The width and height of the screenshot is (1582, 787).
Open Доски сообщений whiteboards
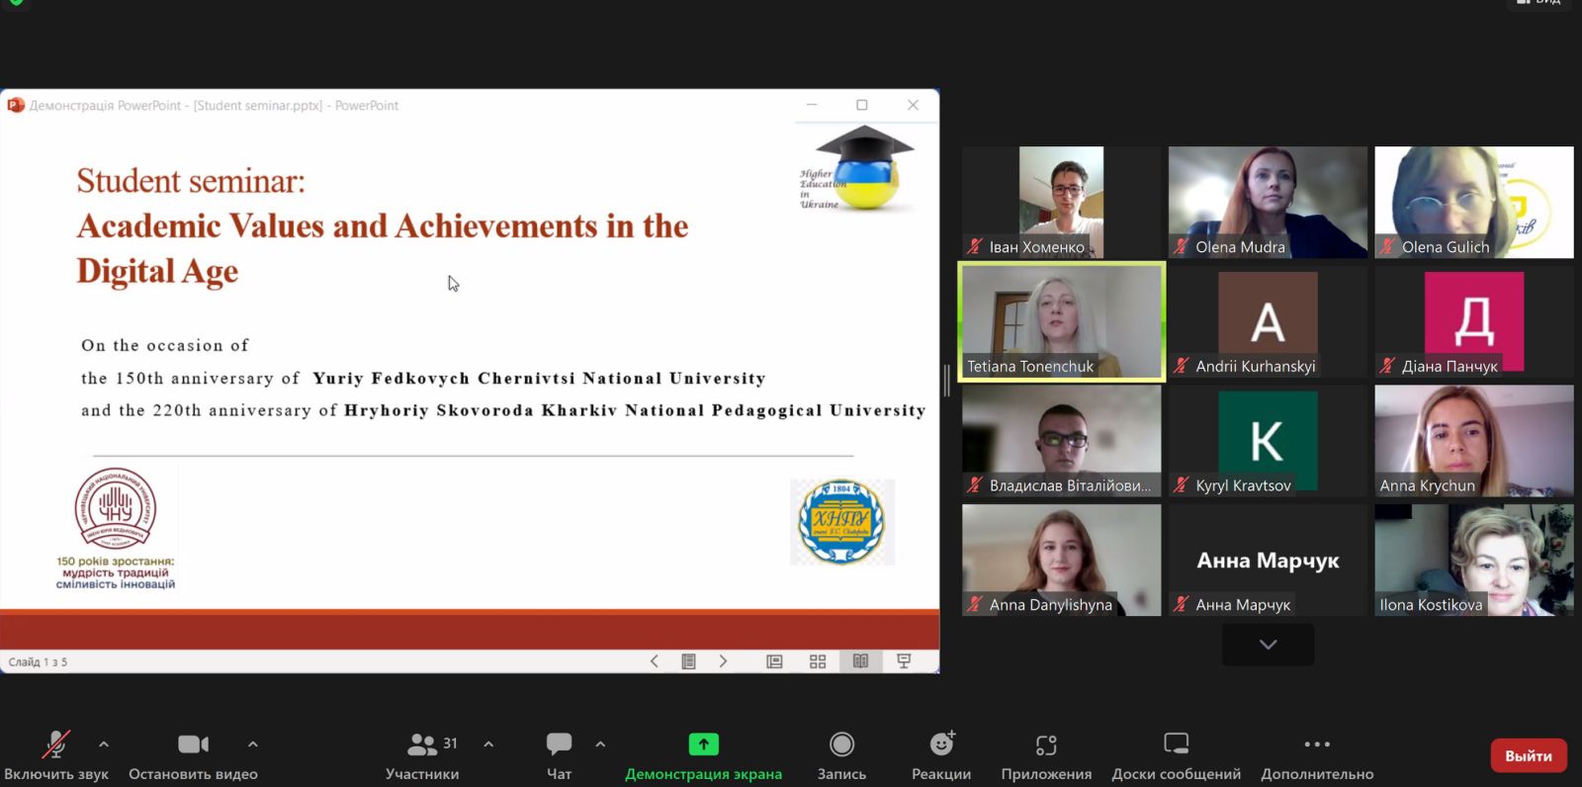point(1176,755)
